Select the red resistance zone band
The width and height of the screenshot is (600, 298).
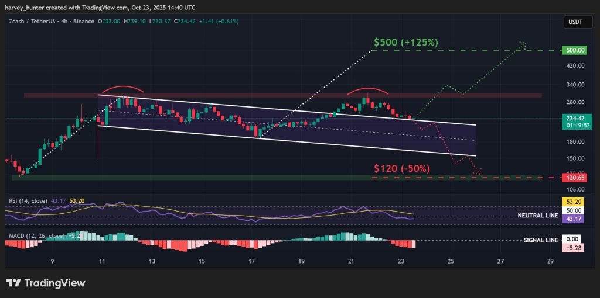click(281, 95)
